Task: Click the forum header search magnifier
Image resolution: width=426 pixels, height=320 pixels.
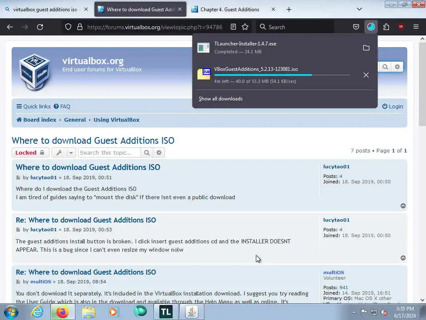Action: click(385, 67)
